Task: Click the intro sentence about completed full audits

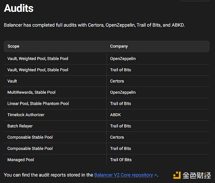Action: (x=94, y=25)
